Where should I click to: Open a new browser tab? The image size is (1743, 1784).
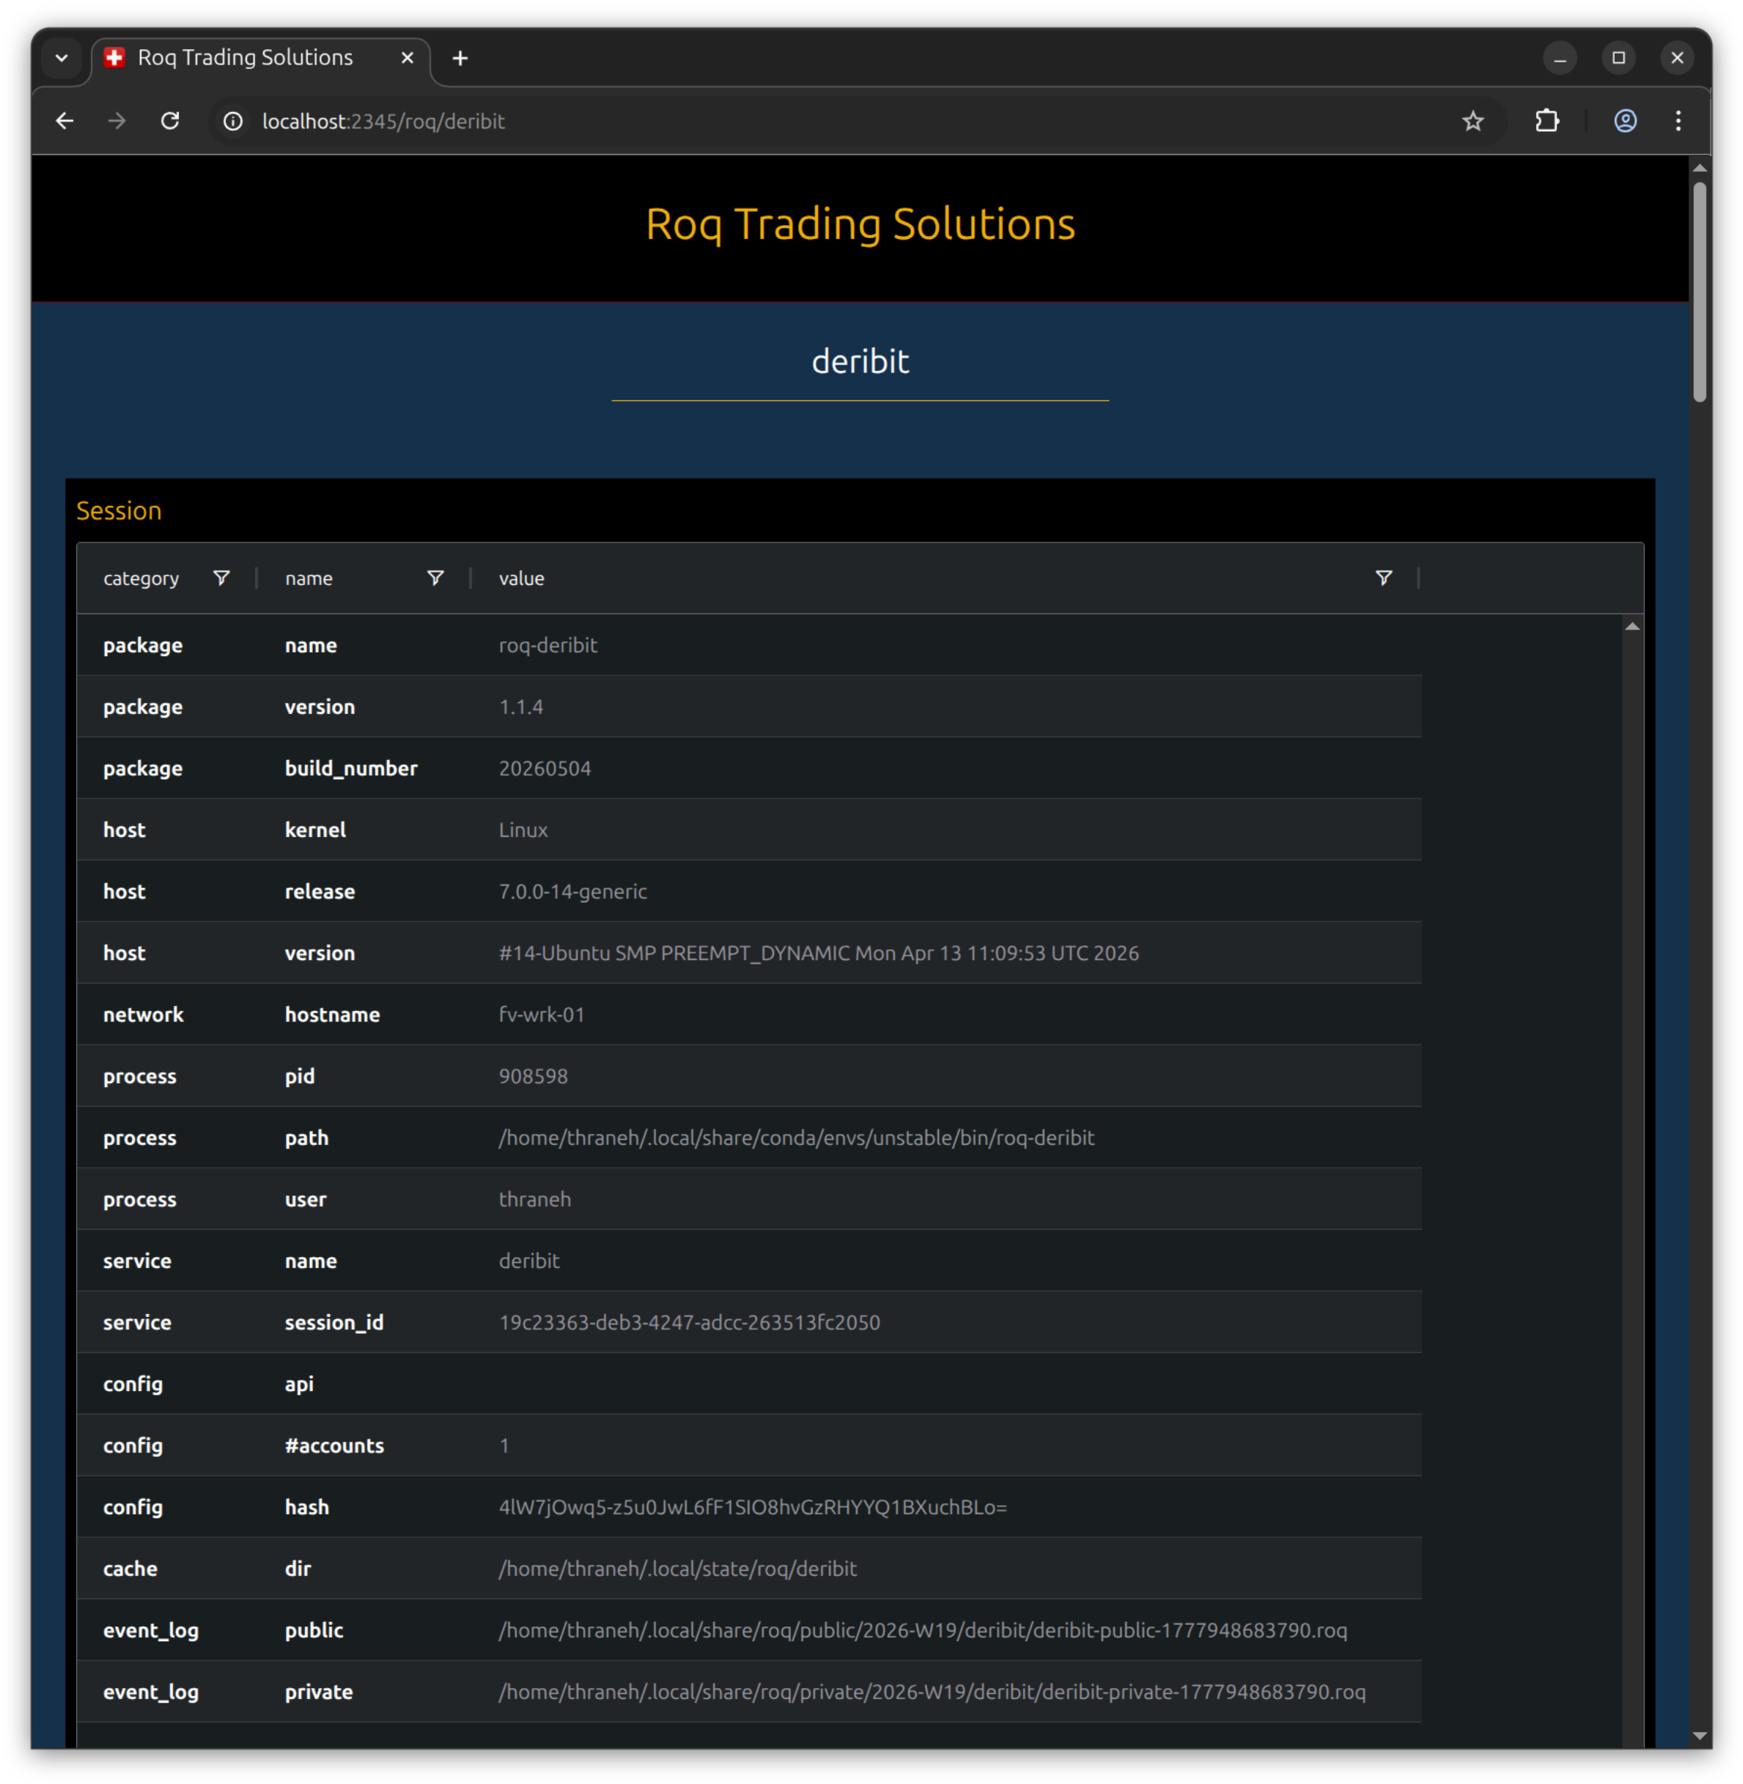(460, 59)
